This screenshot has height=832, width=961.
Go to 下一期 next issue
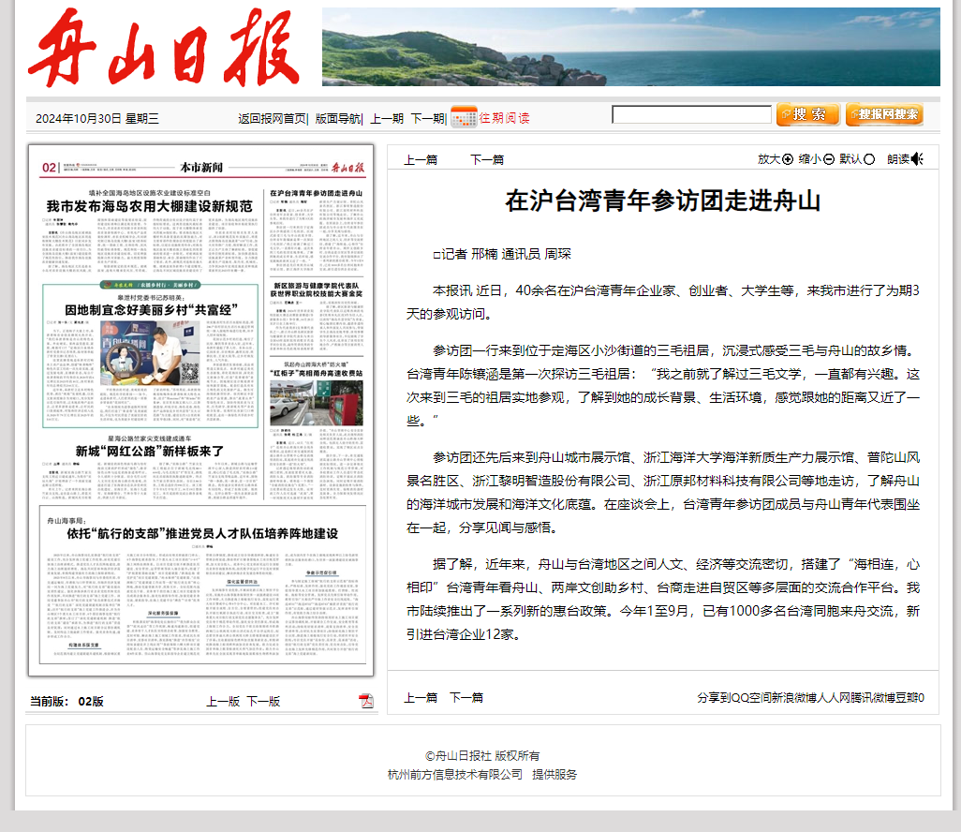(427, 118)
